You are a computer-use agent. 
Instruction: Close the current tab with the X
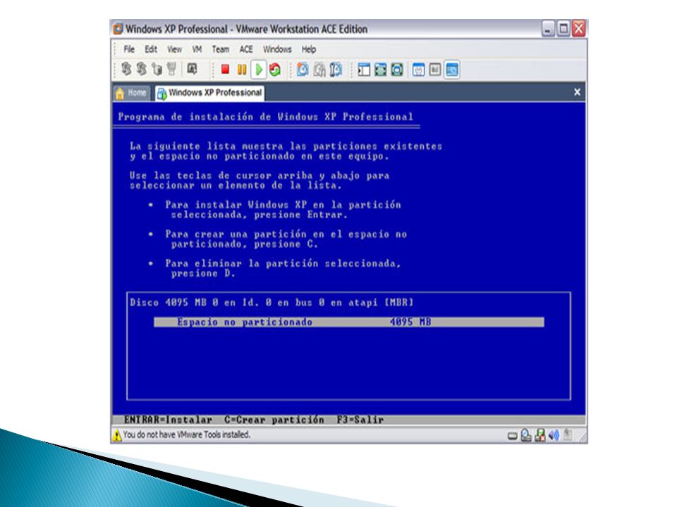pos(577,92)
